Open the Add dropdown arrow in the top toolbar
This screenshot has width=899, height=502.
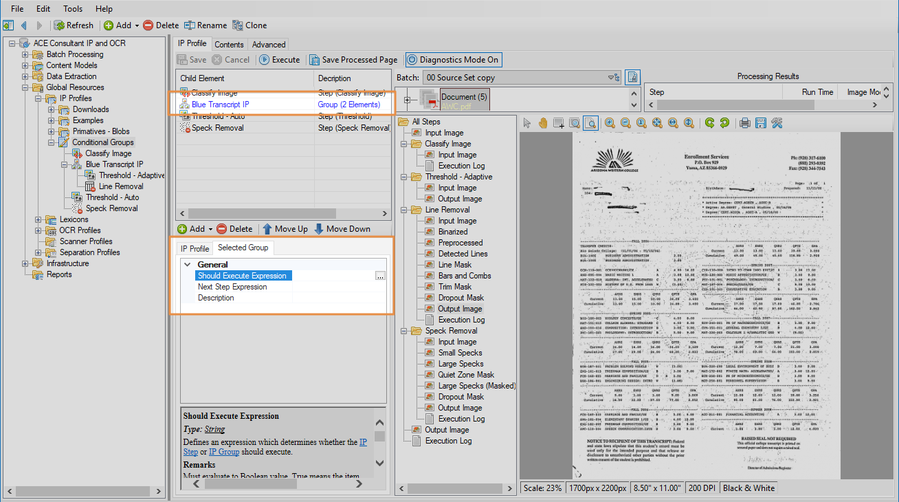(137, 25)
